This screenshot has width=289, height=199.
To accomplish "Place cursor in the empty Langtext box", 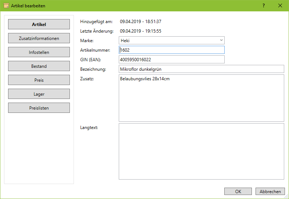I will 201,151.
